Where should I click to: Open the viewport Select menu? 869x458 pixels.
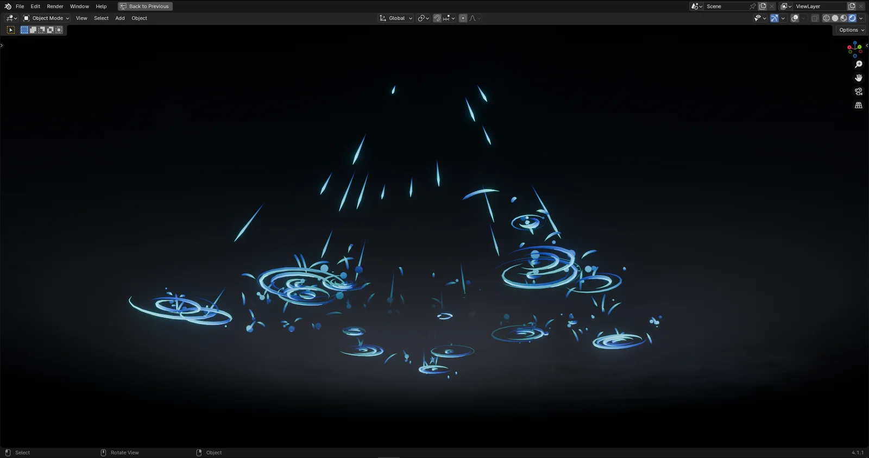101,18
